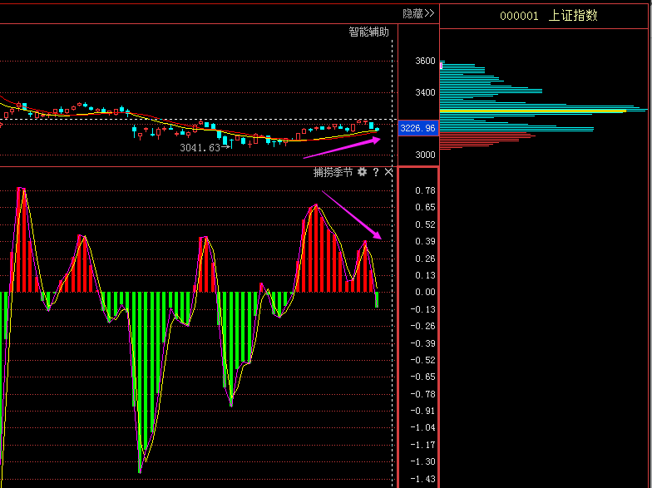Click the blue 3226.96 current price tag
Image resolution: width=652 pixels, height=488 pixels.
click(417, 129)
